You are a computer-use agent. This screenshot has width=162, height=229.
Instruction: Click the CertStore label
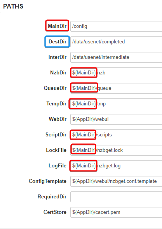55,212
